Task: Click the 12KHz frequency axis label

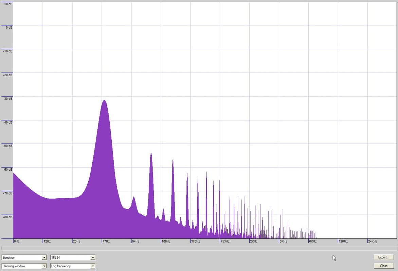Action: point(343,242)
